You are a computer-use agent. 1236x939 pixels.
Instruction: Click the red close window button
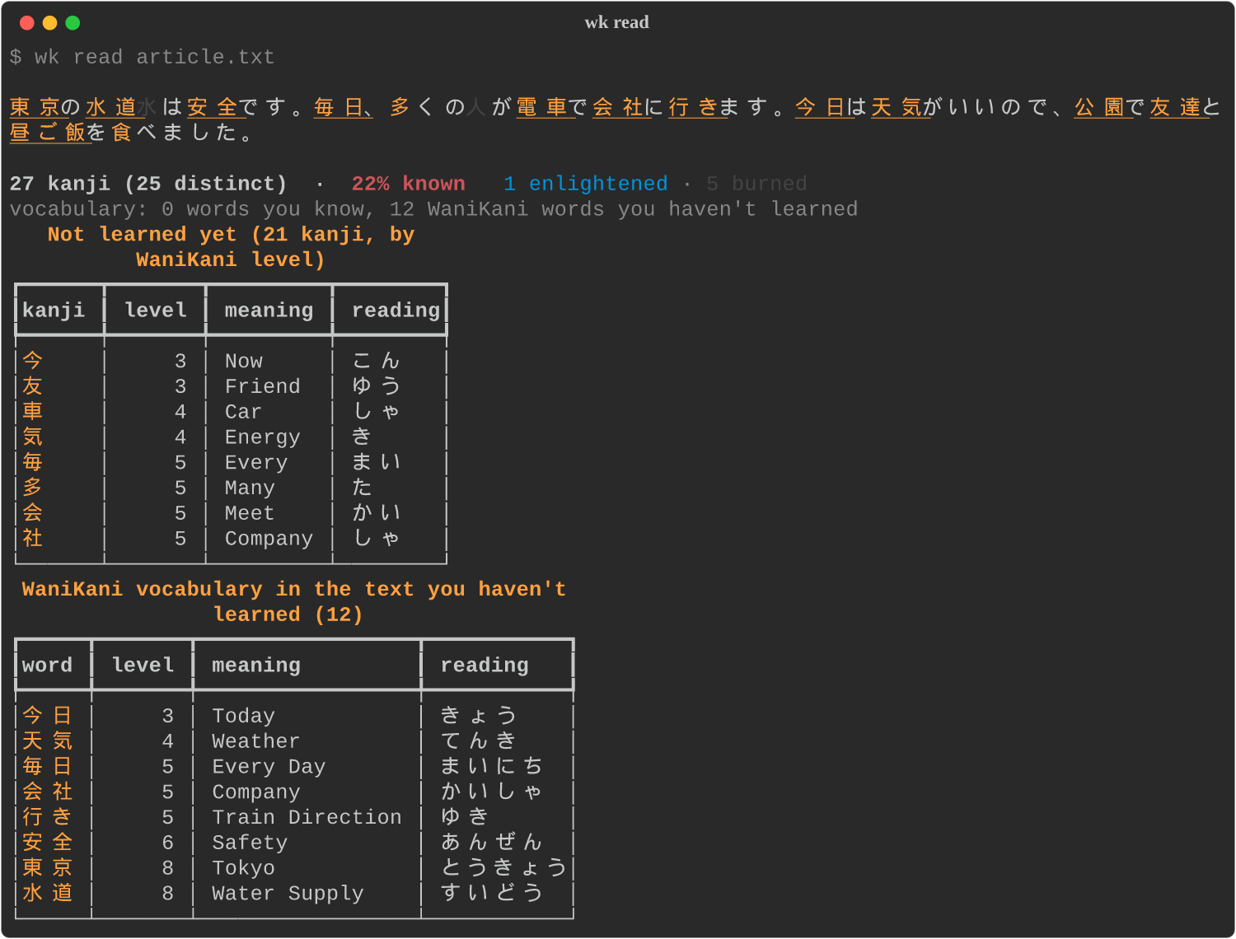26,23
